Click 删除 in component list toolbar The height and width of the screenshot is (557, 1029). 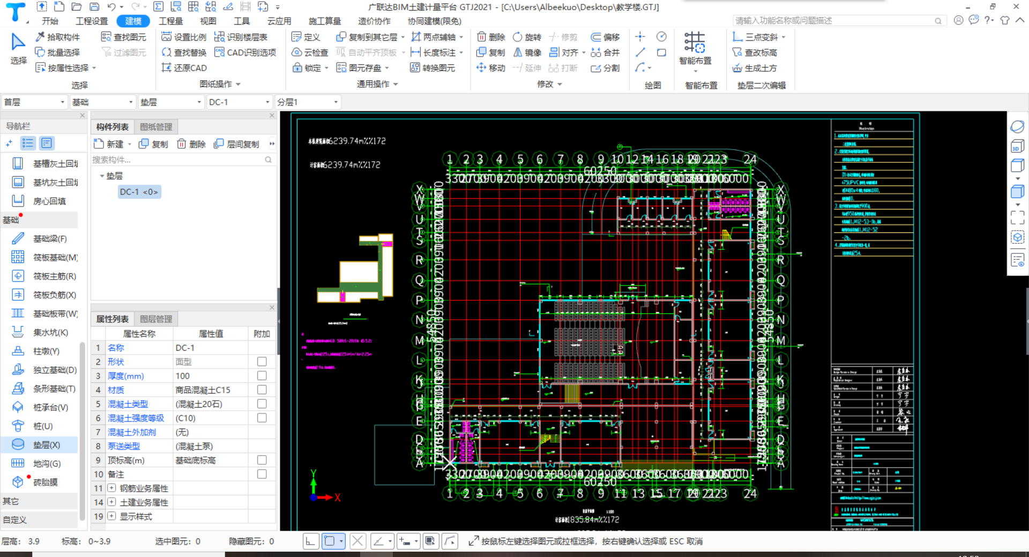[191, 144]
